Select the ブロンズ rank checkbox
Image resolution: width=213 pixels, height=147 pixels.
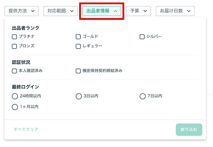click(15, 46)
